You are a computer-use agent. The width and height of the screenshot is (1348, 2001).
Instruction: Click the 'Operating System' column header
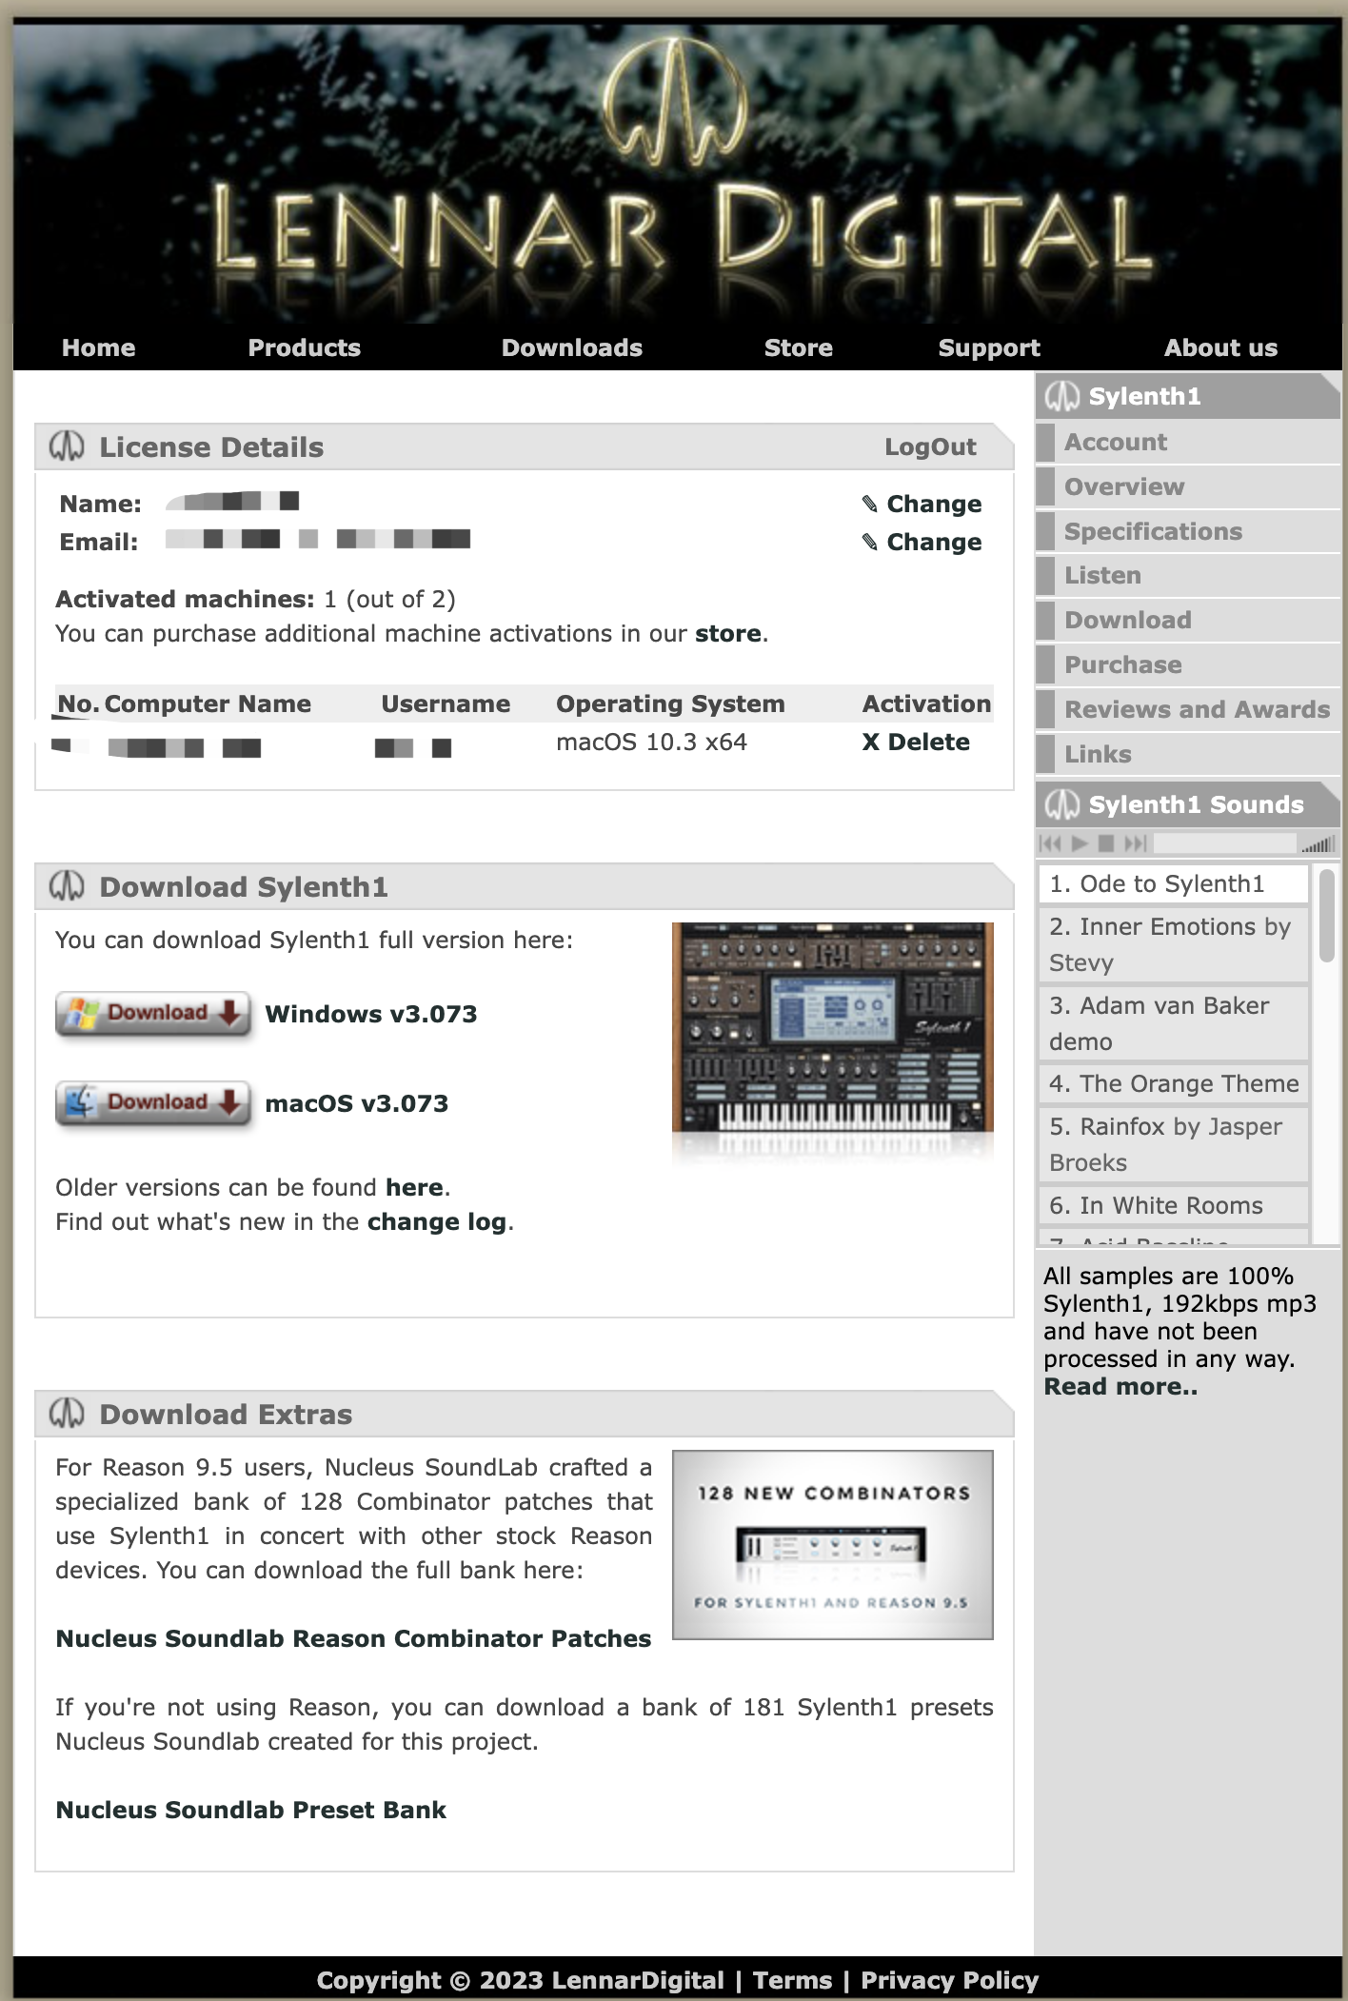(x=670, y=704)
